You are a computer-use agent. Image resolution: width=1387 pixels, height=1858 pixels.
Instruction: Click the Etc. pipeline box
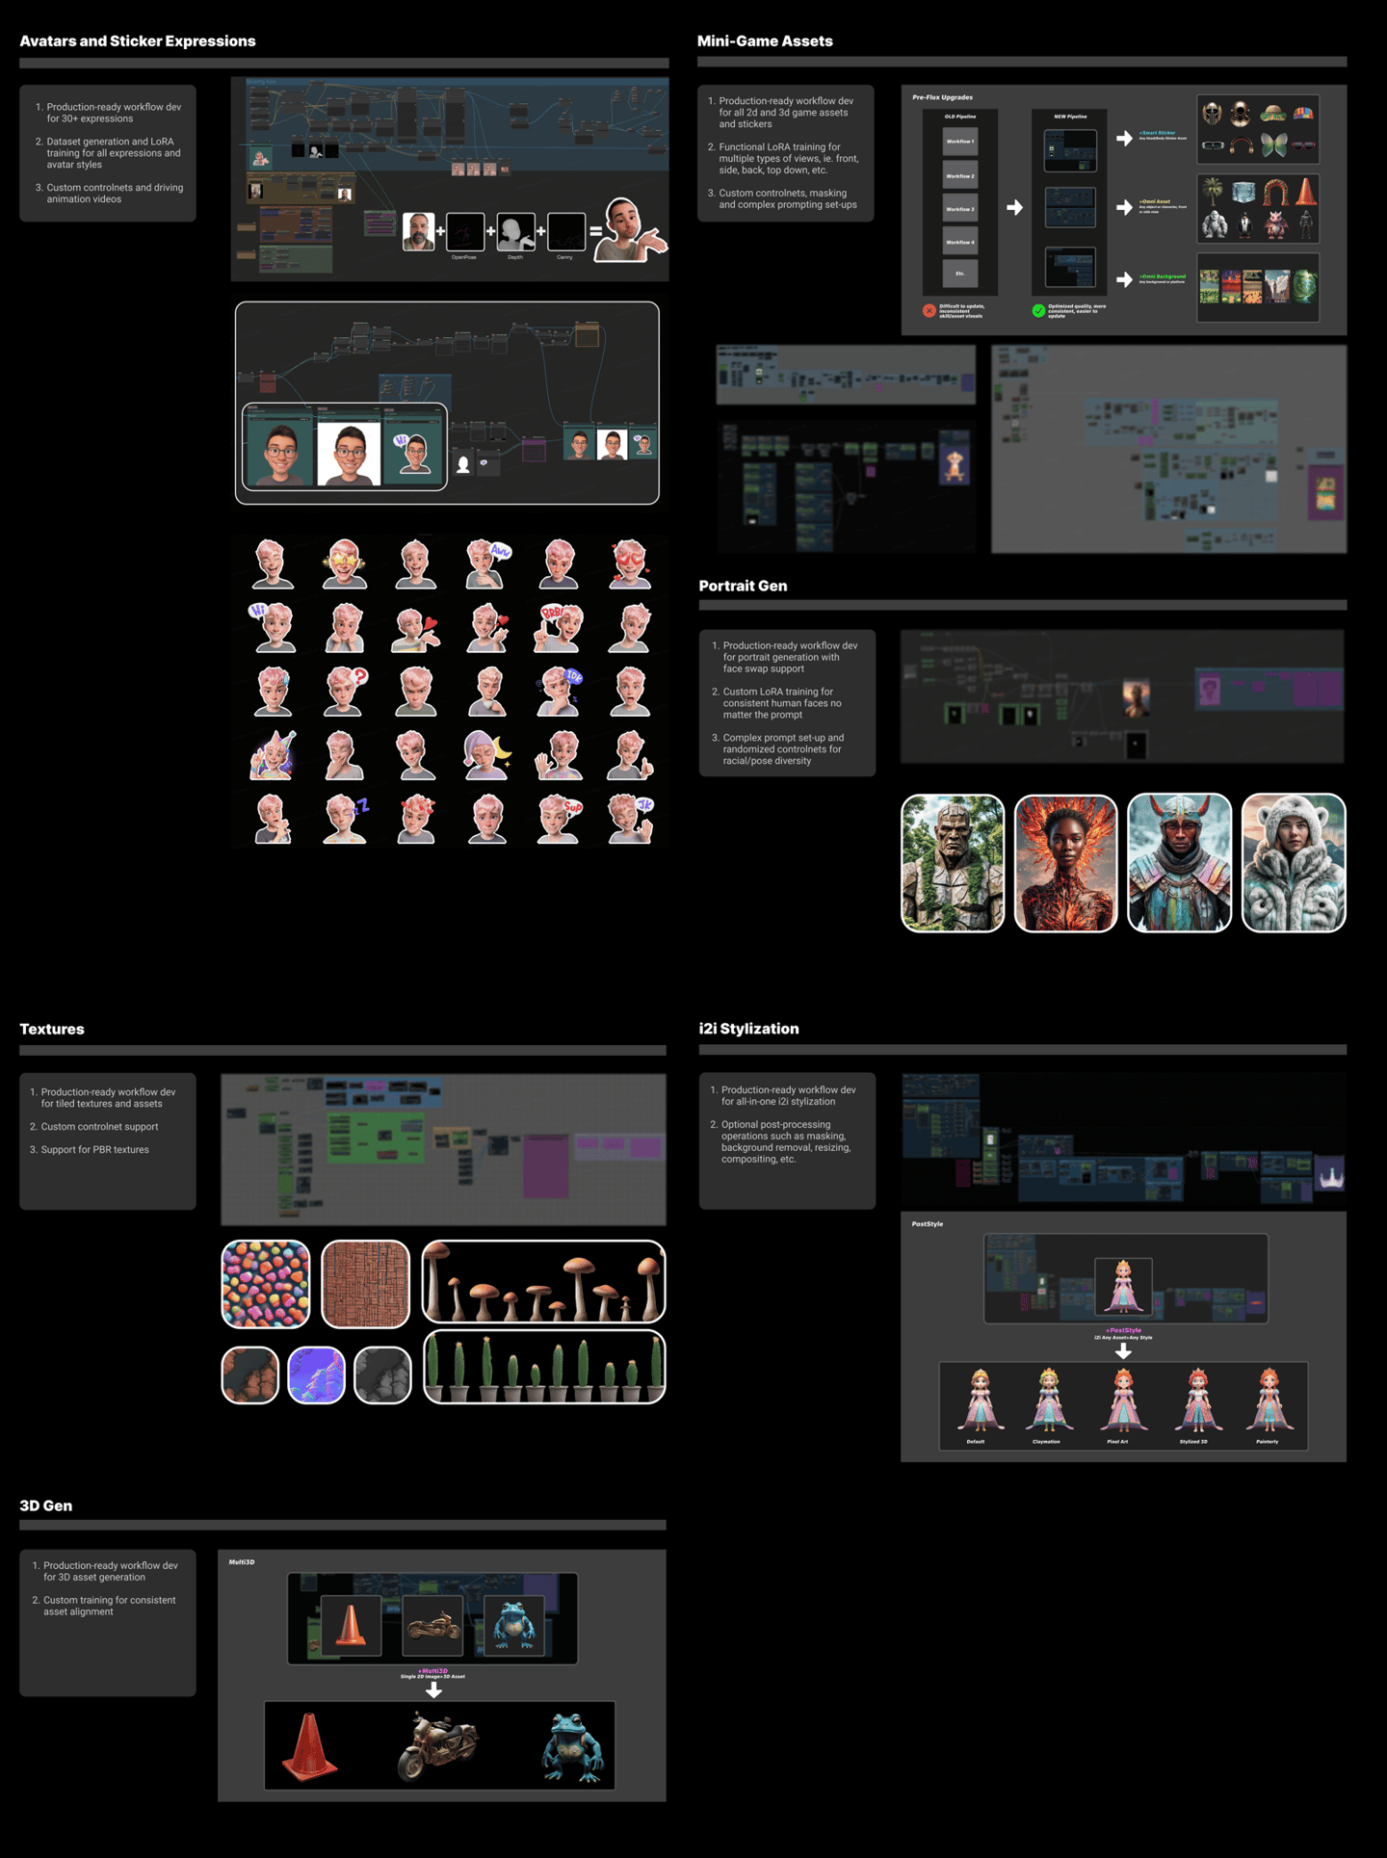pos(960,274)
